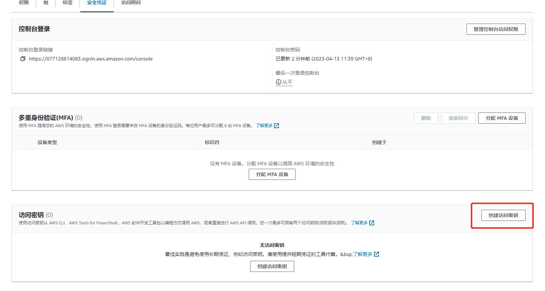This screenshot has width=545, height=291.
Task: Click the 控制台密码 label
Action: 288,50
